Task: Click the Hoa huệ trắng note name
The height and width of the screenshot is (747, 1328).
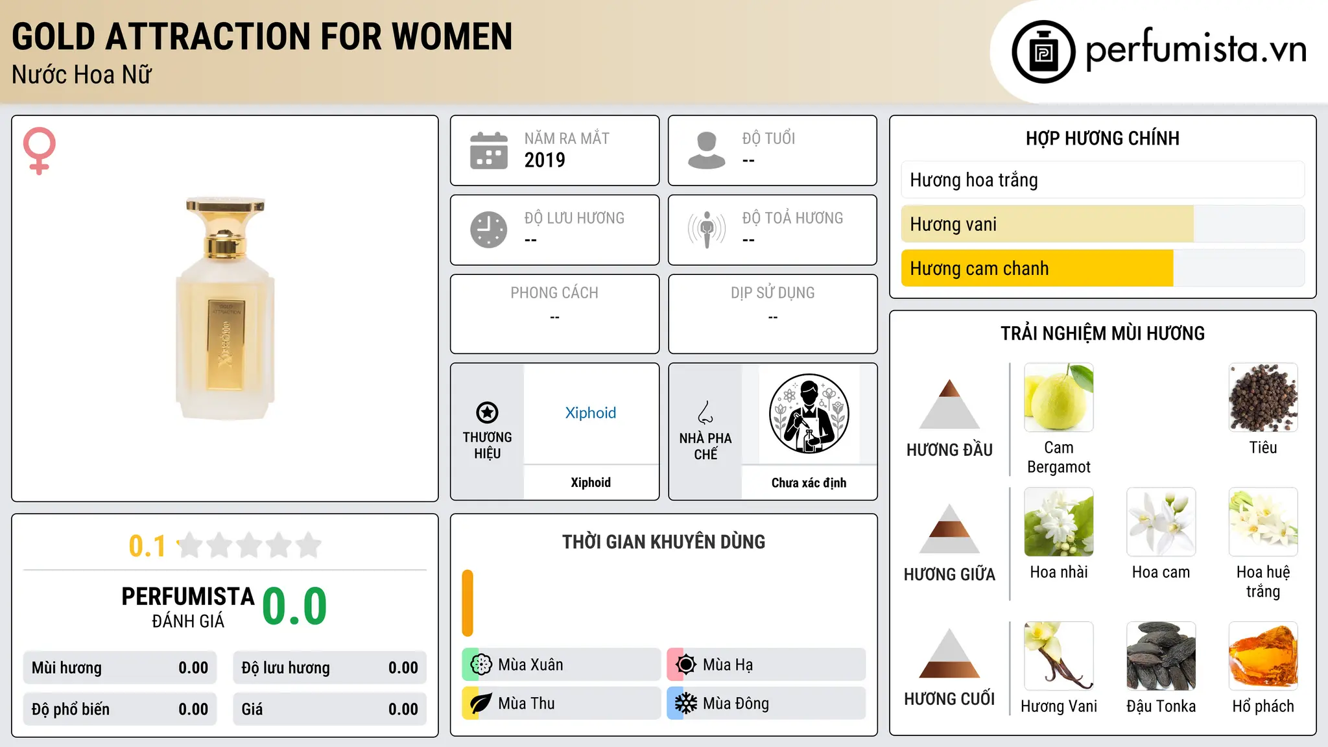Action: (x=1263, y=582)
